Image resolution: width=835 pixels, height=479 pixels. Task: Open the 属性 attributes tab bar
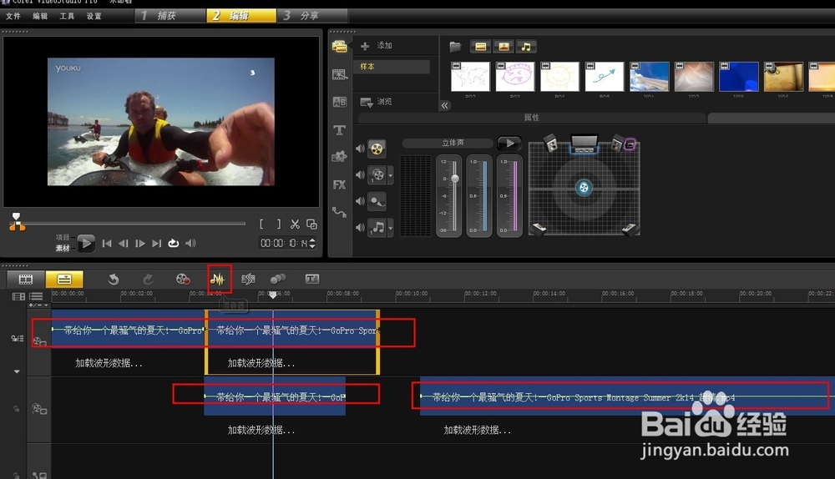click(531, 118)
